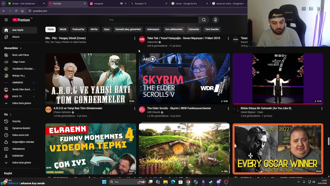Play Elraenn Funny Moments thumbnail
The width and height of the screenshot is (330, 186).
coord(91,149)
